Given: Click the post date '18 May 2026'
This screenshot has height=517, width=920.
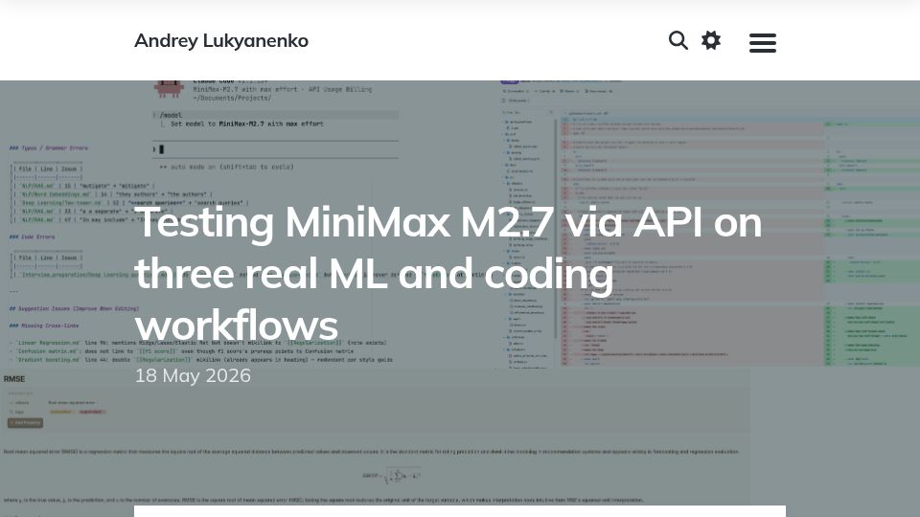Looking at the screenshot, I should click(193, 375).
